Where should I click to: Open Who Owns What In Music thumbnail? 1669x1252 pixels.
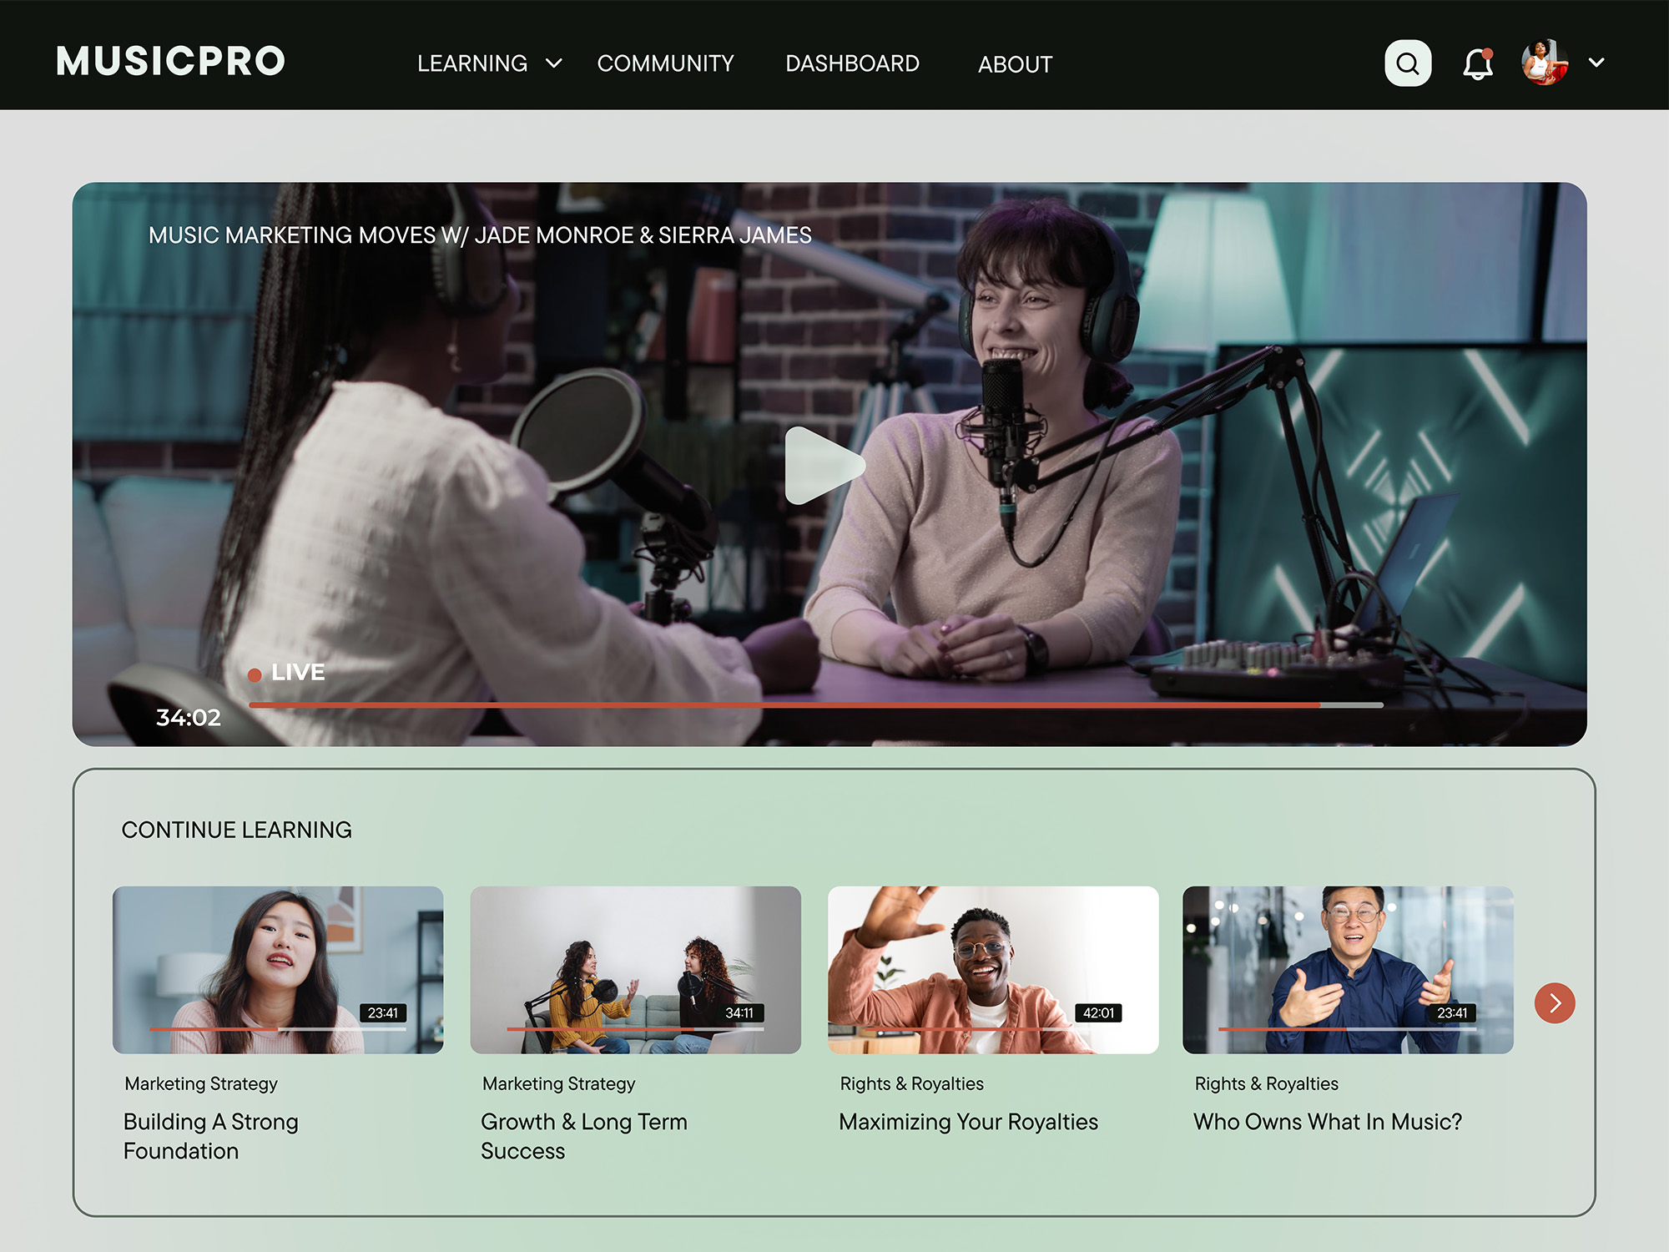(1348, 968)
